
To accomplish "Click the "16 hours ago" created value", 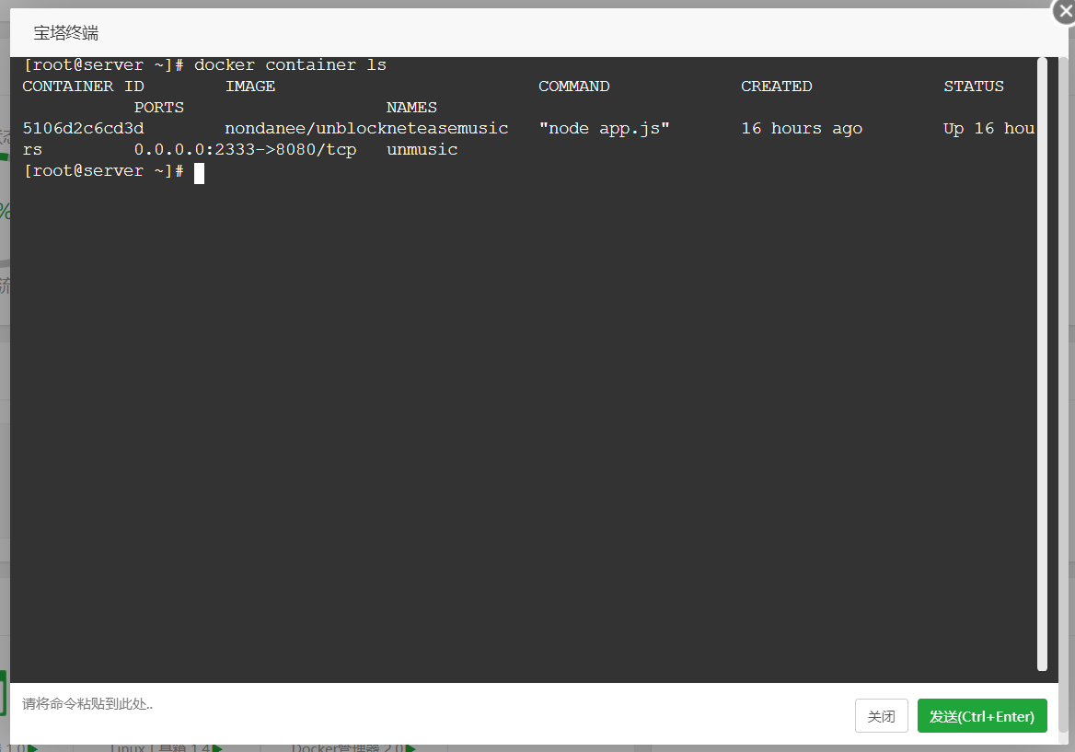I will [x=802, y=128].
